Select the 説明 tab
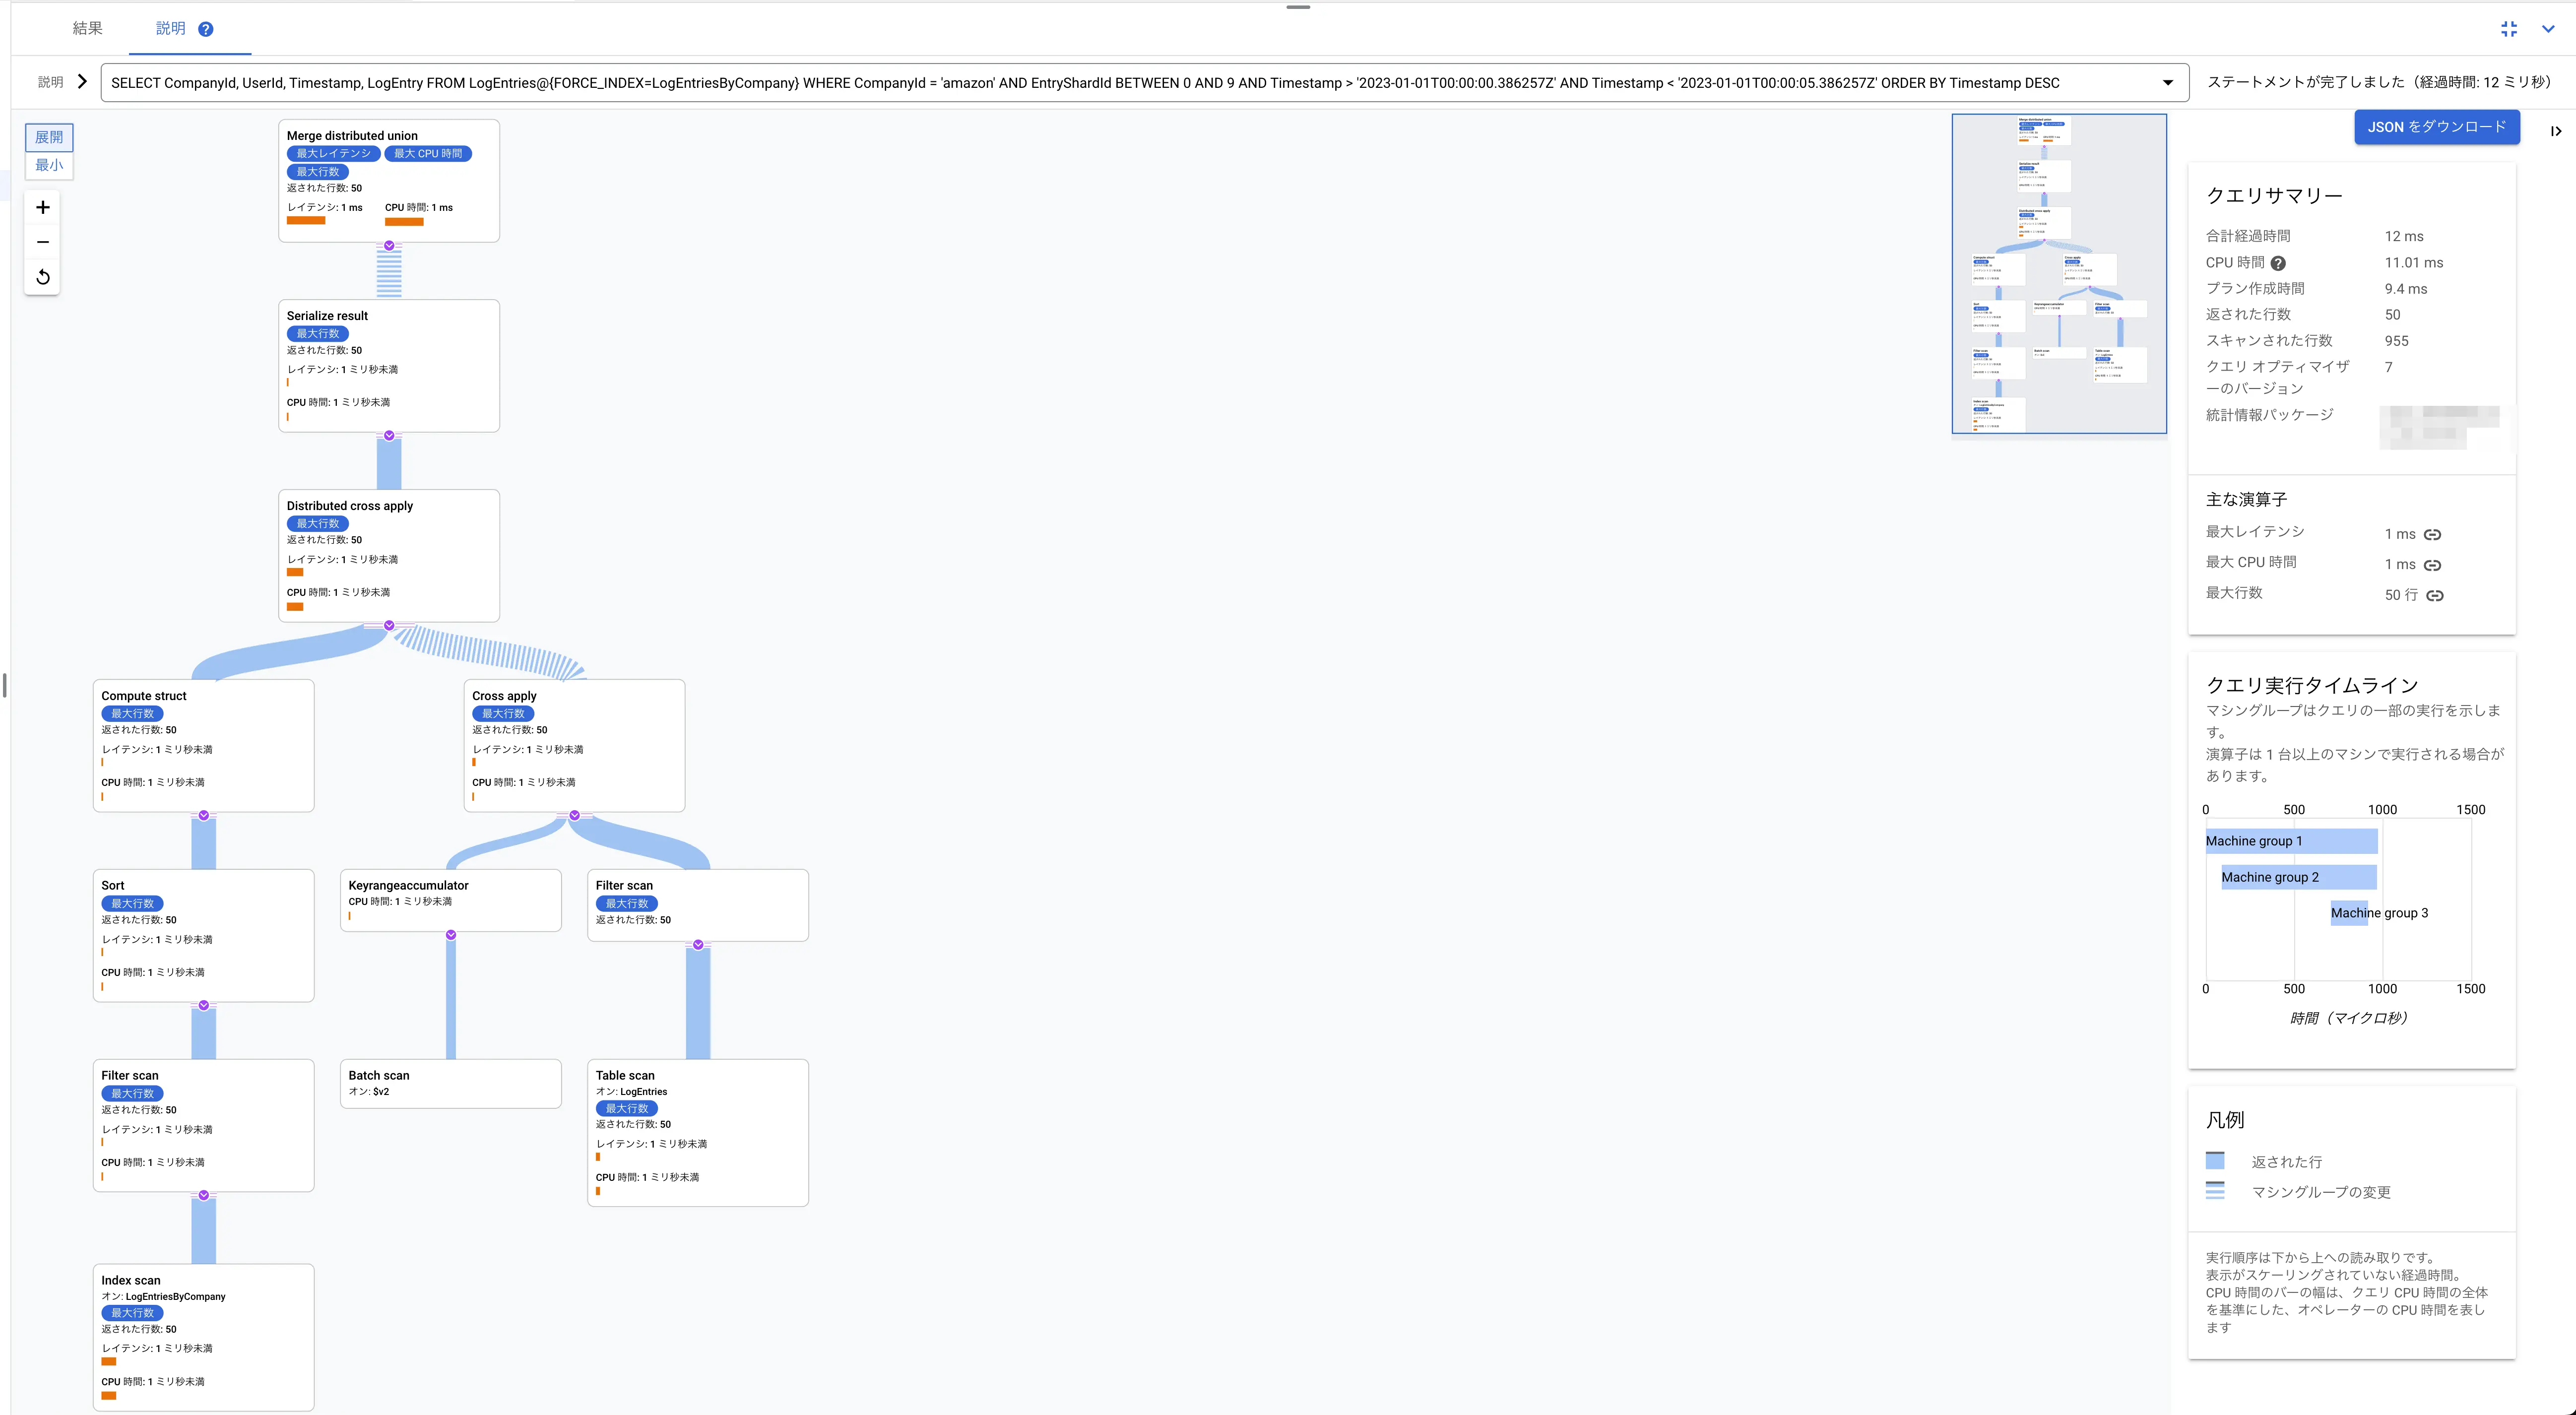 point(170,29)
